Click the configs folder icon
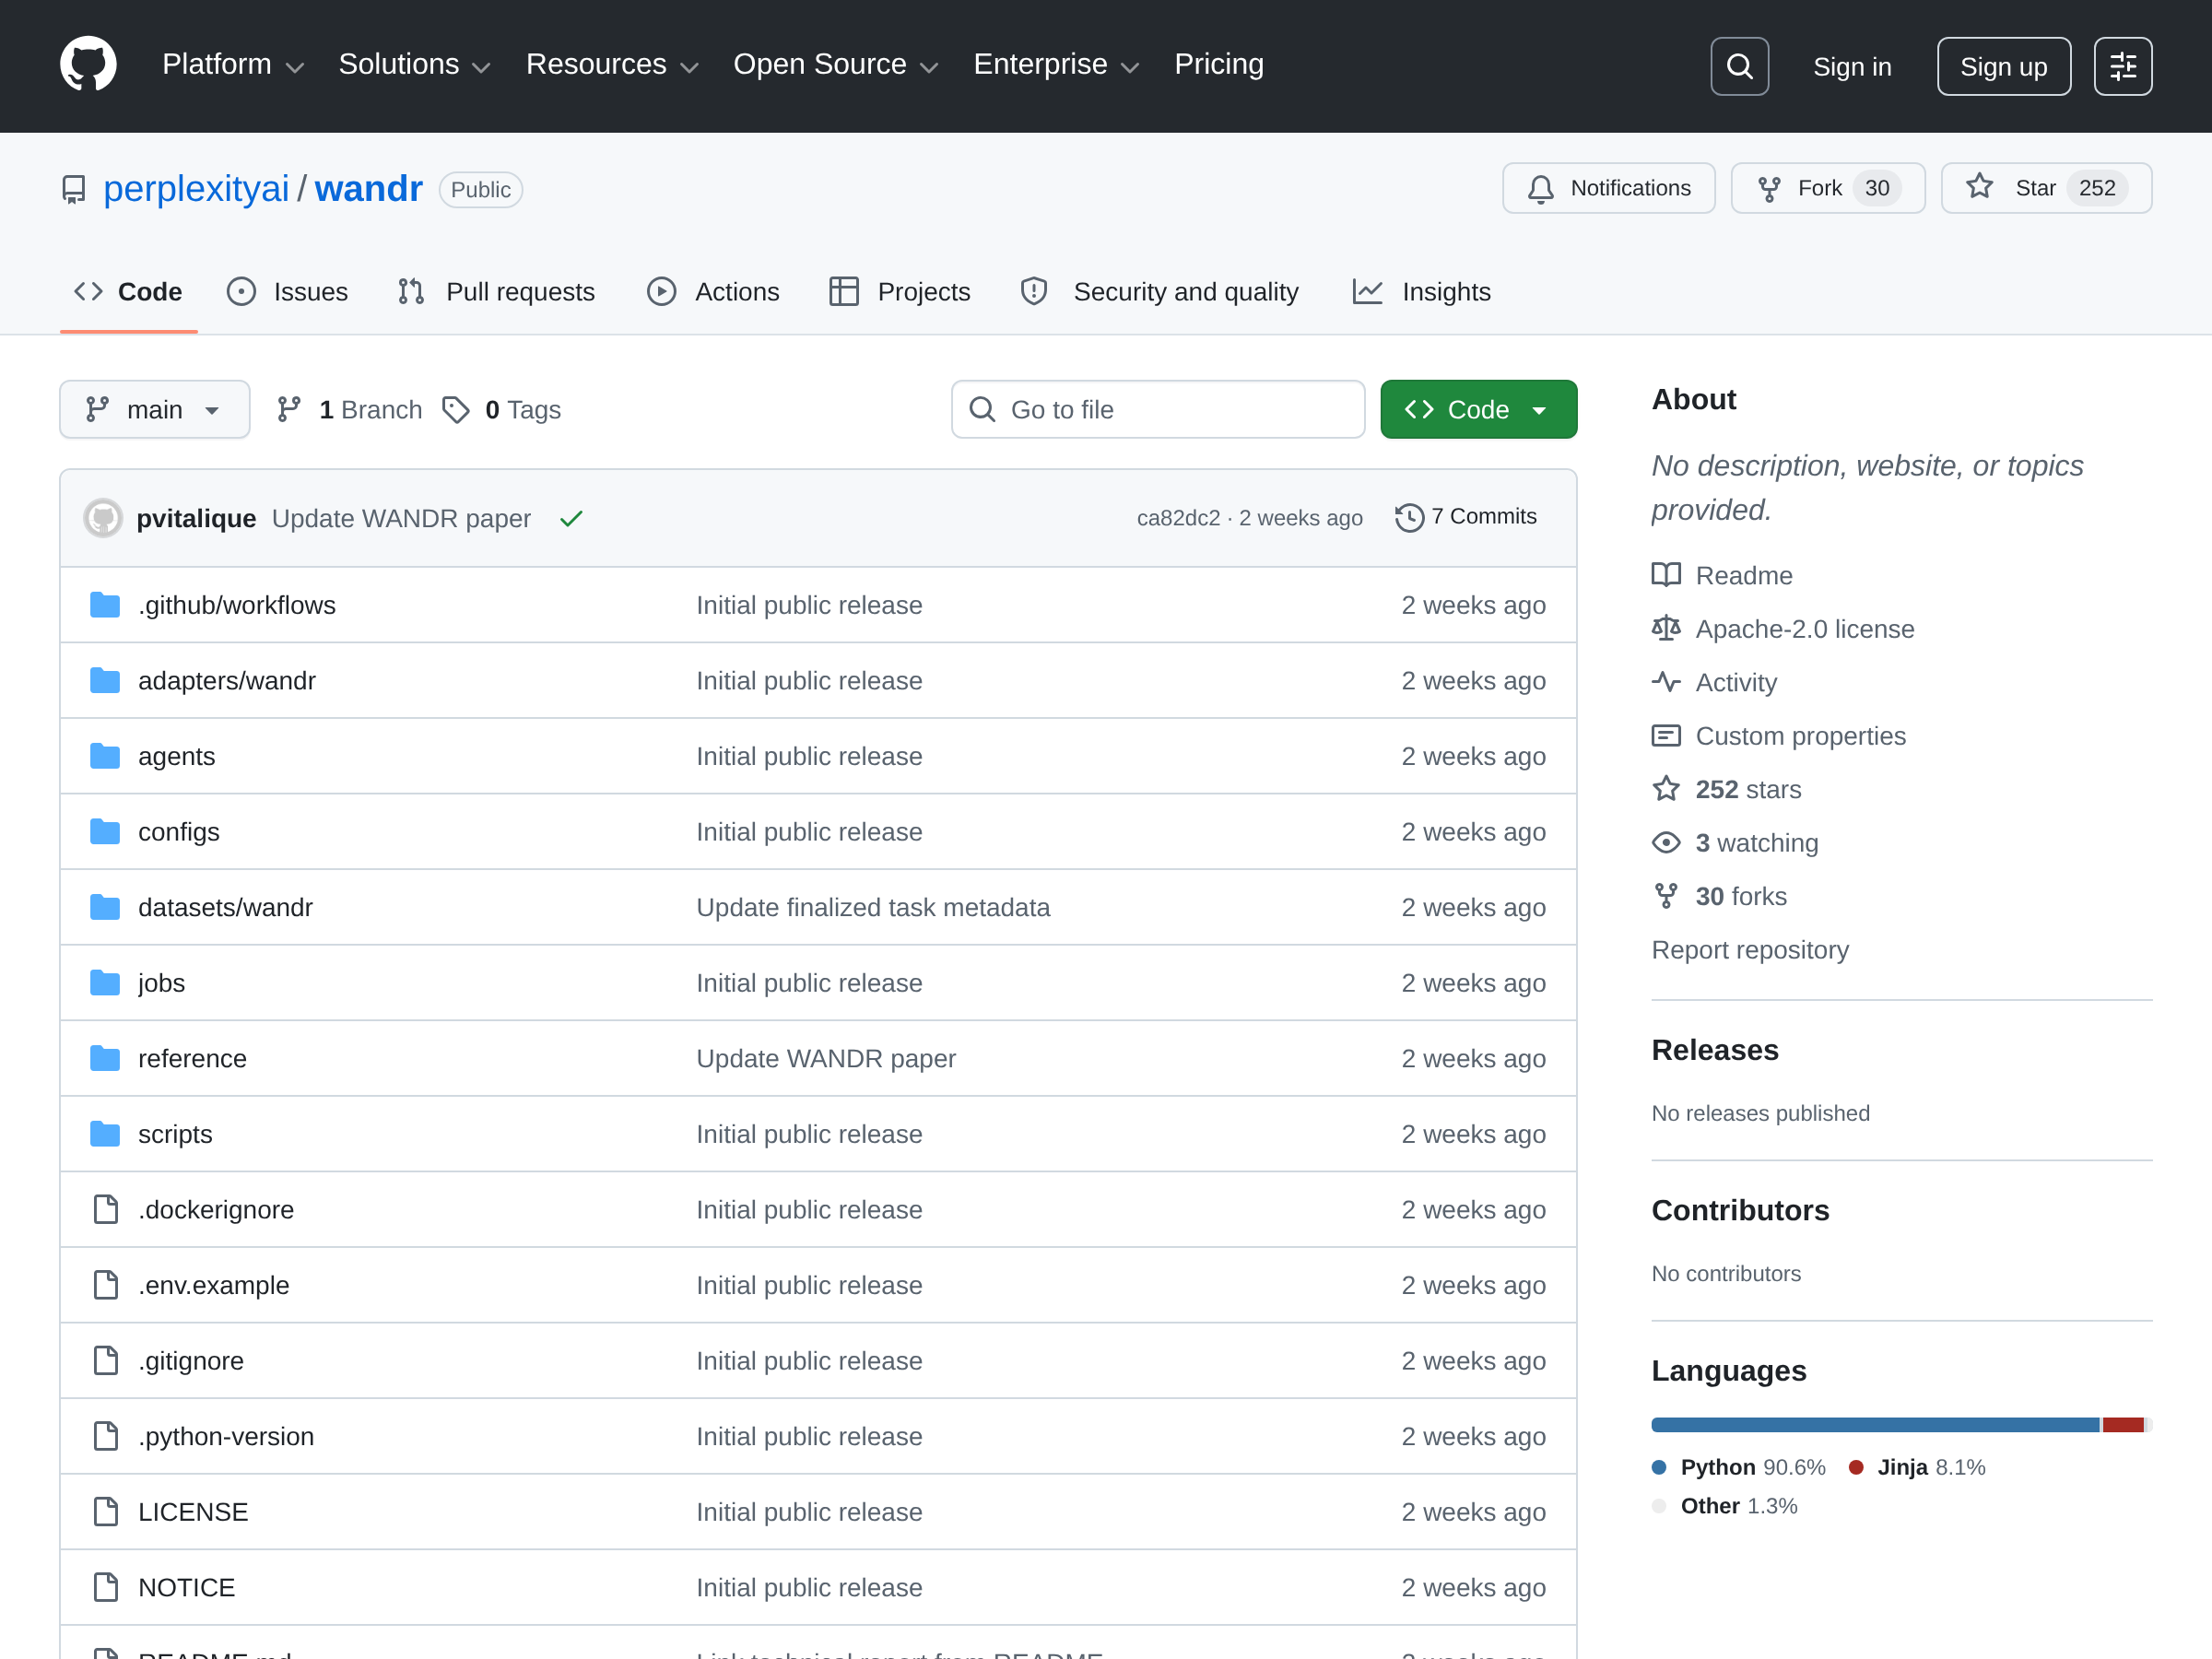2212x1659 pixels. coord(105,832)
